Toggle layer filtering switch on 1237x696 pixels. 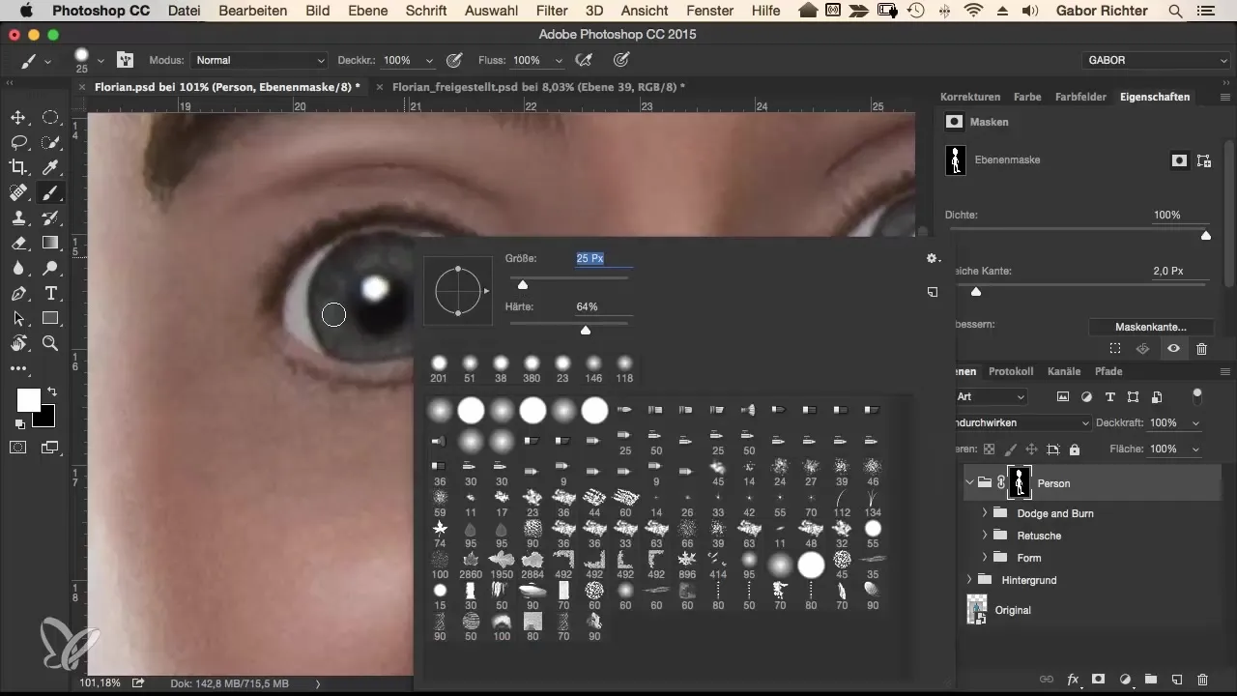click(x=1198, y=395)
